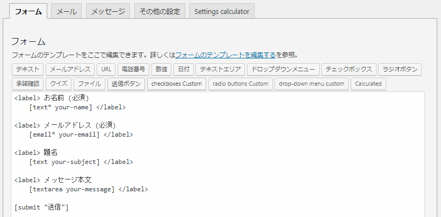Insert a 電話番号 field tag
This screenshot has height=217, width=441.
[133, 69]
